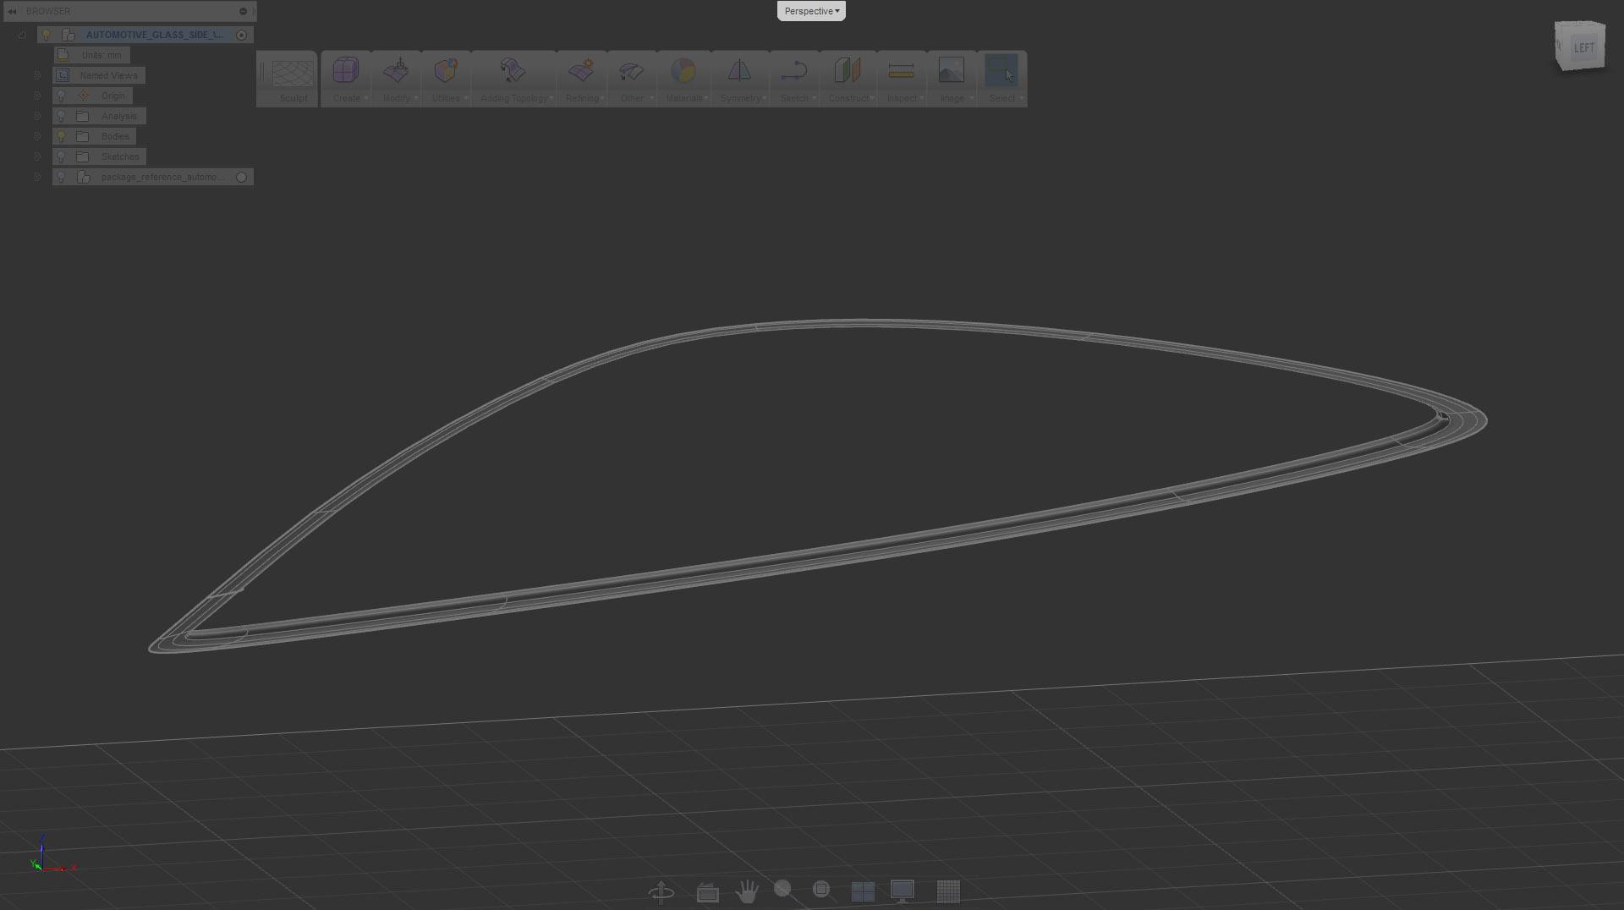Open the Construct dropdown menu
1624x910 pixels.
(x=852, y=98)
